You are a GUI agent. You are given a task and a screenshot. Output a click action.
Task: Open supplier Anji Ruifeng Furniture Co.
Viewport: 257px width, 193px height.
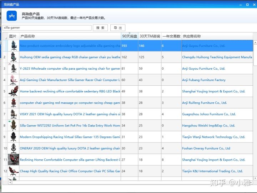point(205,103)
